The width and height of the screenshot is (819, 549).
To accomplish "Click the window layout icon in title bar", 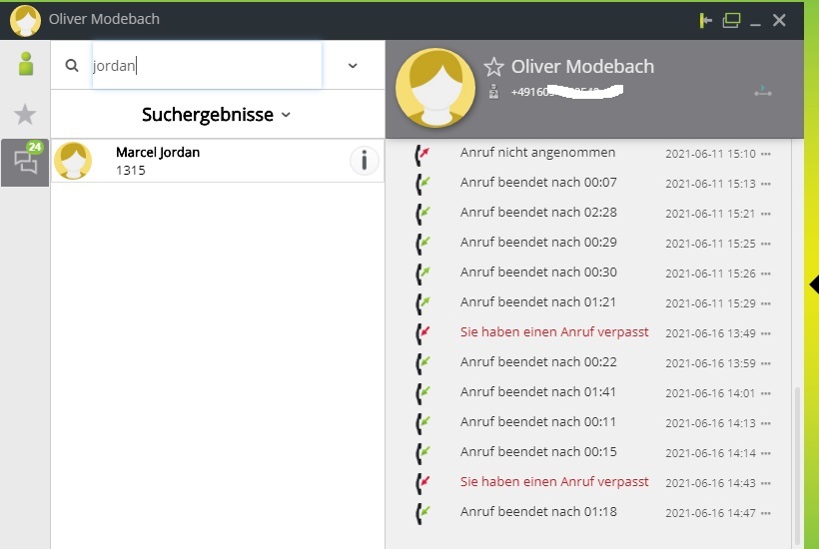I will (x=732, y=20).
